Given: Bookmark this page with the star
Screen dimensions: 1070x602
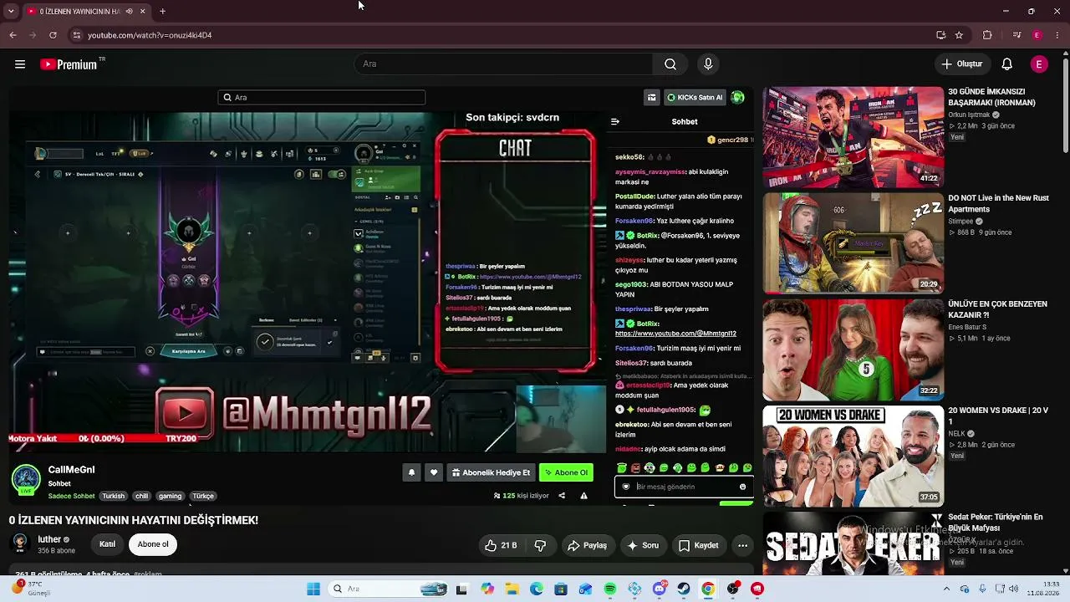Looking at the screenshot, I should click(x=959, y=35).
